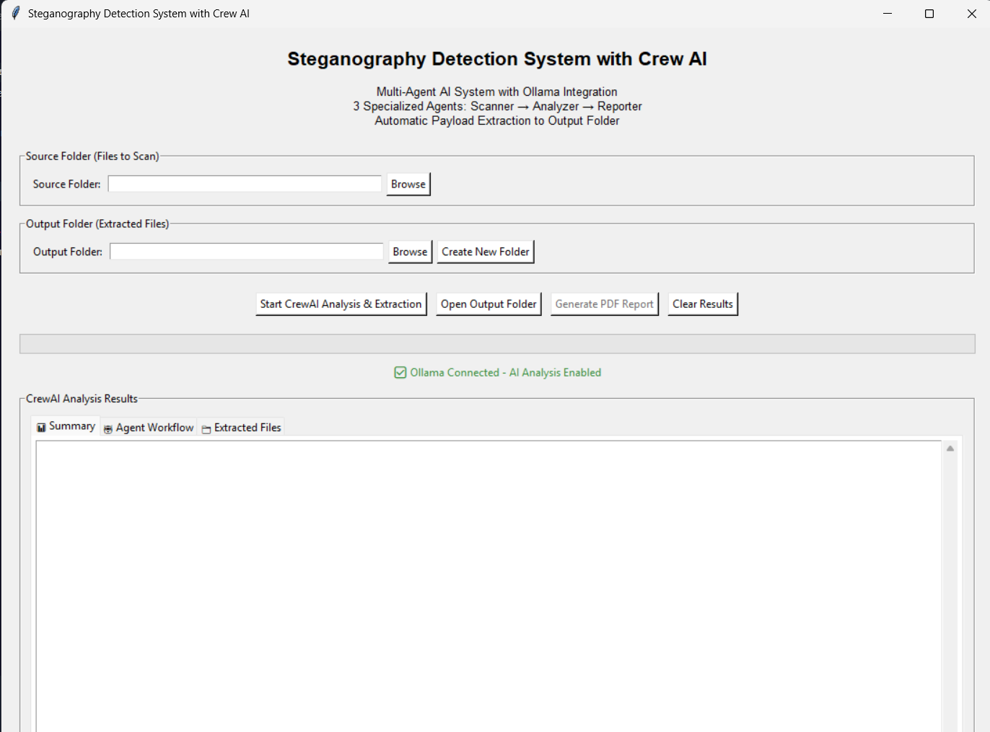
Task: Click the feather app icon in title bar
Action: pyautogui.click(x=15, y=14)
